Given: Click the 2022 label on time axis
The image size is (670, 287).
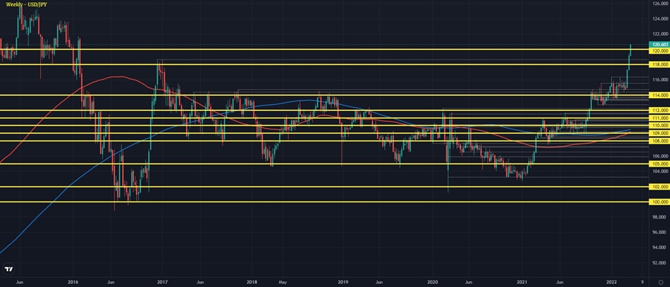Looking at the screenshot, I should point(611,283).
